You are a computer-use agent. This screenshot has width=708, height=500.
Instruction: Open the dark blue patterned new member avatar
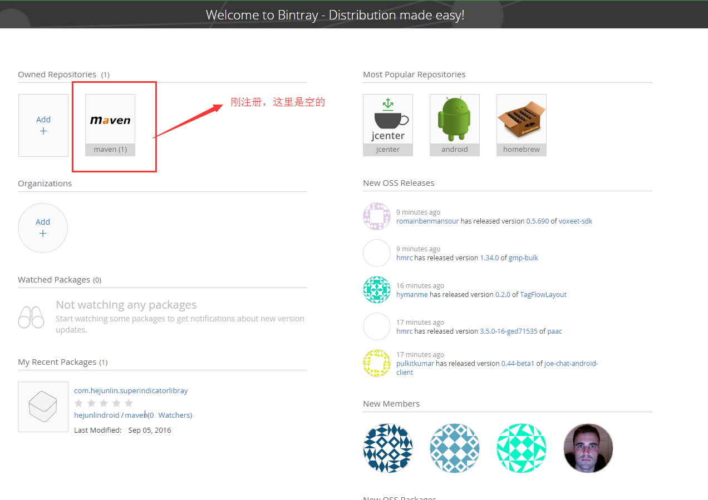[x=388, y=448]
